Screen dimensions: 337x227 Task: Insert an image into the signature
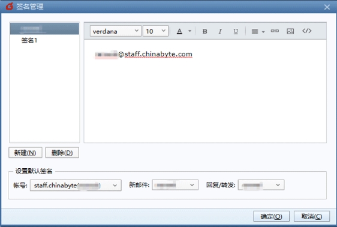coord(290,31)
